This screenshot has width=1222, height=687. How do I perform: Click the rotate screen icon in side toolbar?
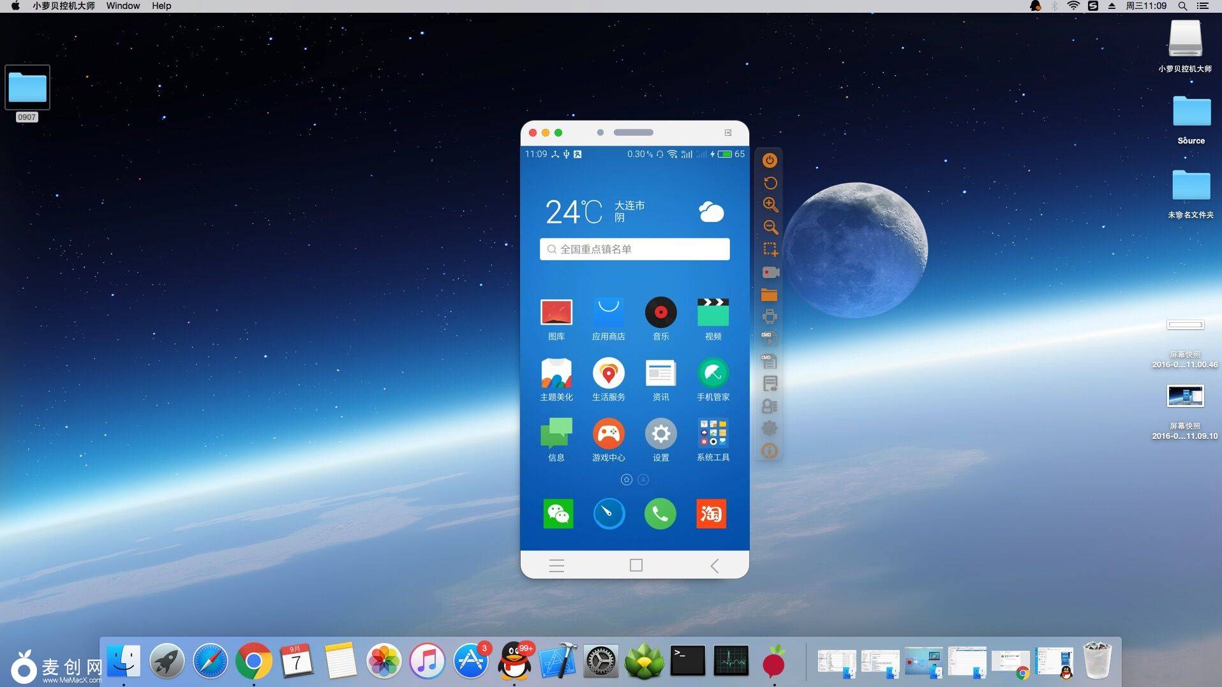(770, 183)
